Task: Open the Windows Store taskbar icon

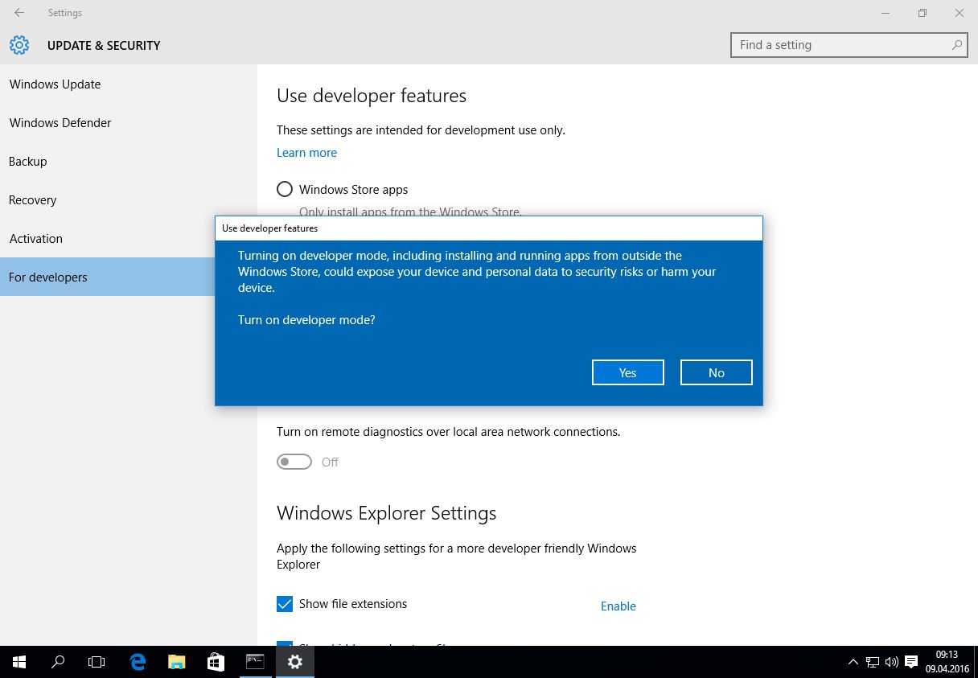Action: 216,662
